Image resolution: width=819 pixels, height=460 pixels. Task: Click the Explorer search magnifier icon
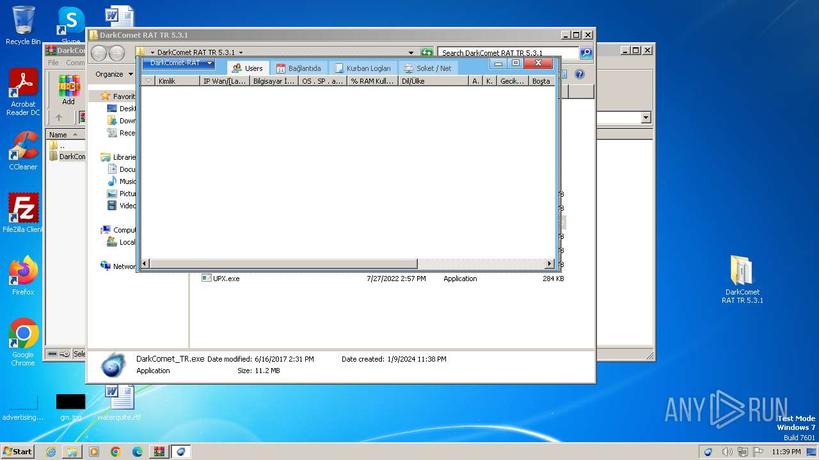(x=586, y=53)
